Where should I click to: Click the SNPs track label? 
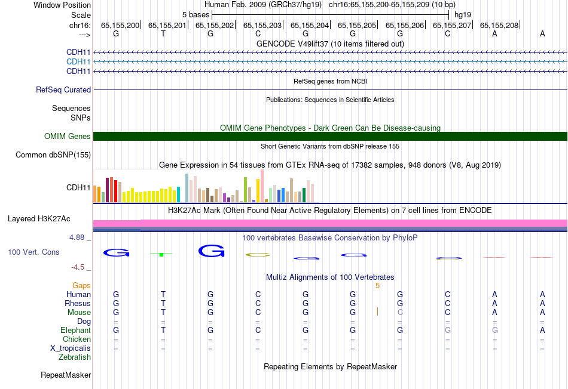pos(81,118)
